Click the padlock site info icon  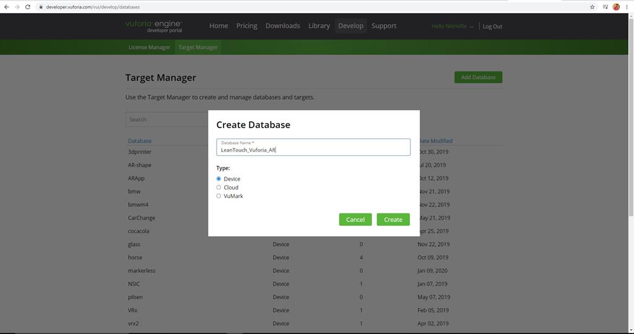(x=41, y=7)
